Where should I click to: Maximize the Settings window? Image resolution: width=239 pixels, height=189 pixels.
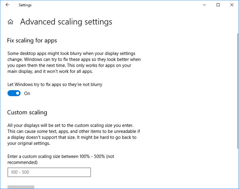(218, 5)
